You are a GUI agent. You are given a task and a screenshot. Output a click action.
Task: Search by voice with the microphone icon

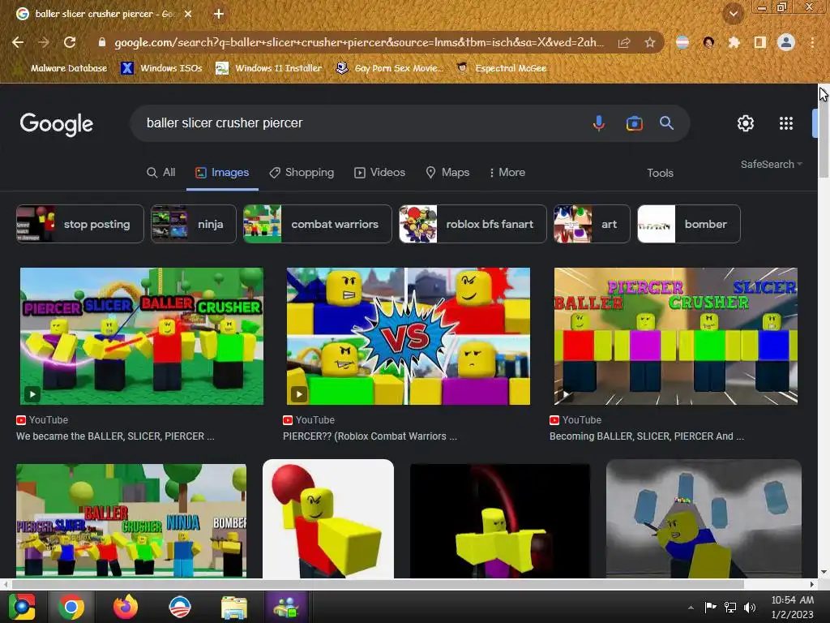(599, 123)
